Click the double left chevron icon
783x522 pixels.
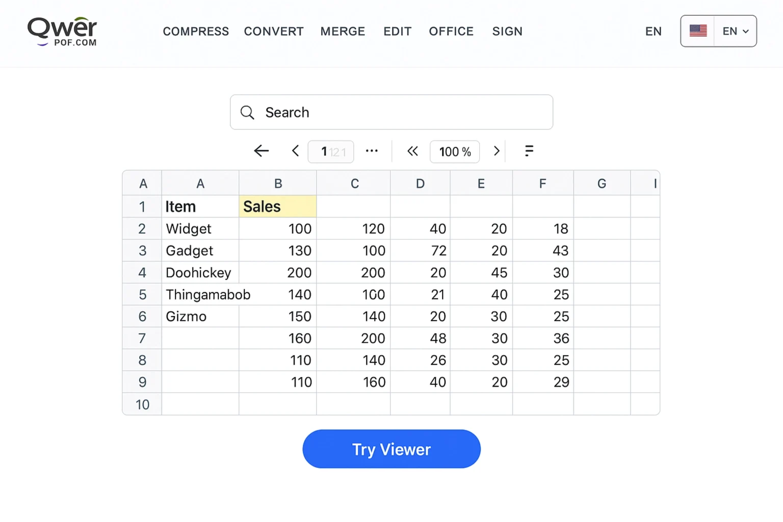click(x=412, y=151)
